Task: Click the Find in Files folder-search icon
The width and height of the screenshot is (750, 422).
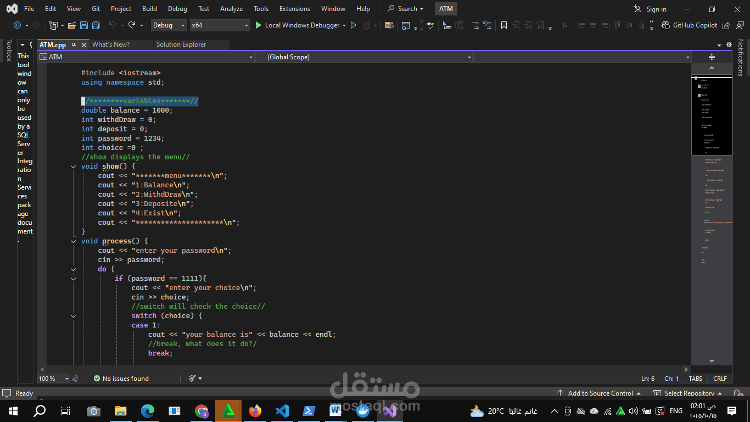Action: [x=389, y=25]
